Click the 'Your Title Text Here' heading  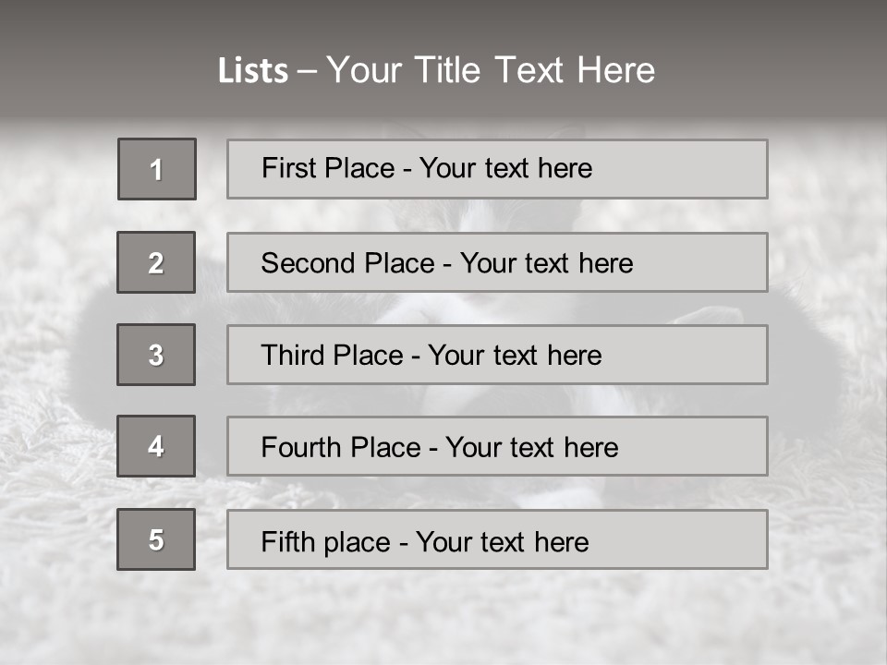click(x=491, y=70)
